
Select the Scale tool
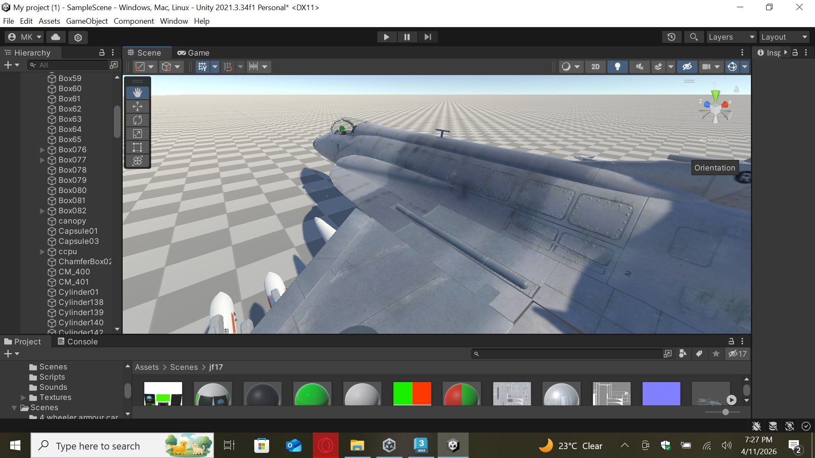138,134
